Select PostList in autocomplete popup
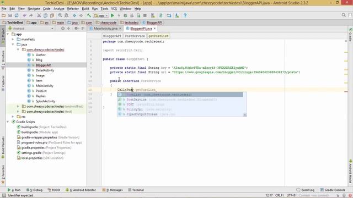 point(180,95)
